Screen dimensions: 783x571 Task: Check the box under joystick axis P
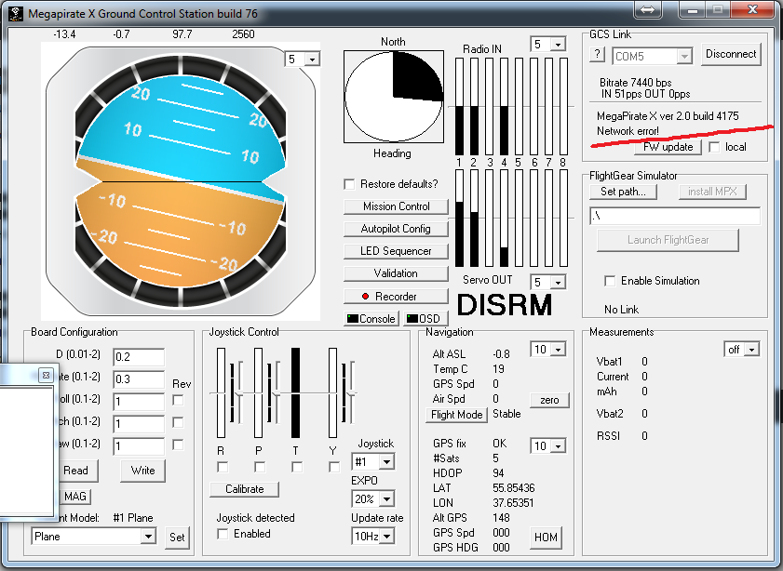260,467
